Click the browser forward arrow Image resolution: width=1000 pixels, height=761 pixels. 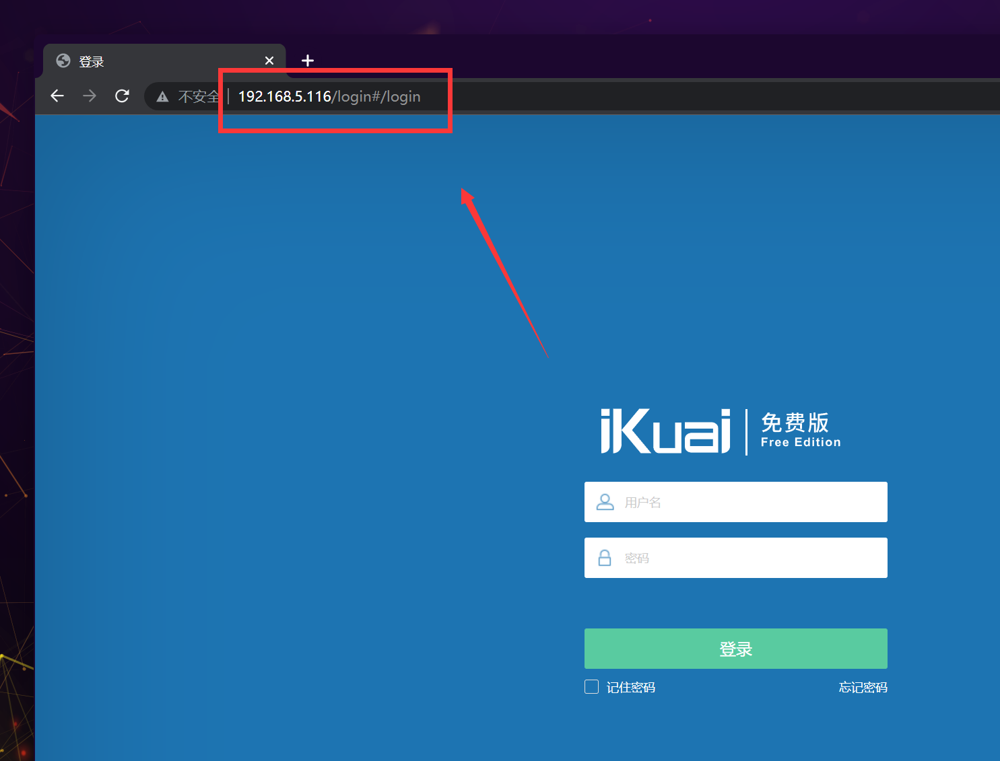(x=89, y=96)
